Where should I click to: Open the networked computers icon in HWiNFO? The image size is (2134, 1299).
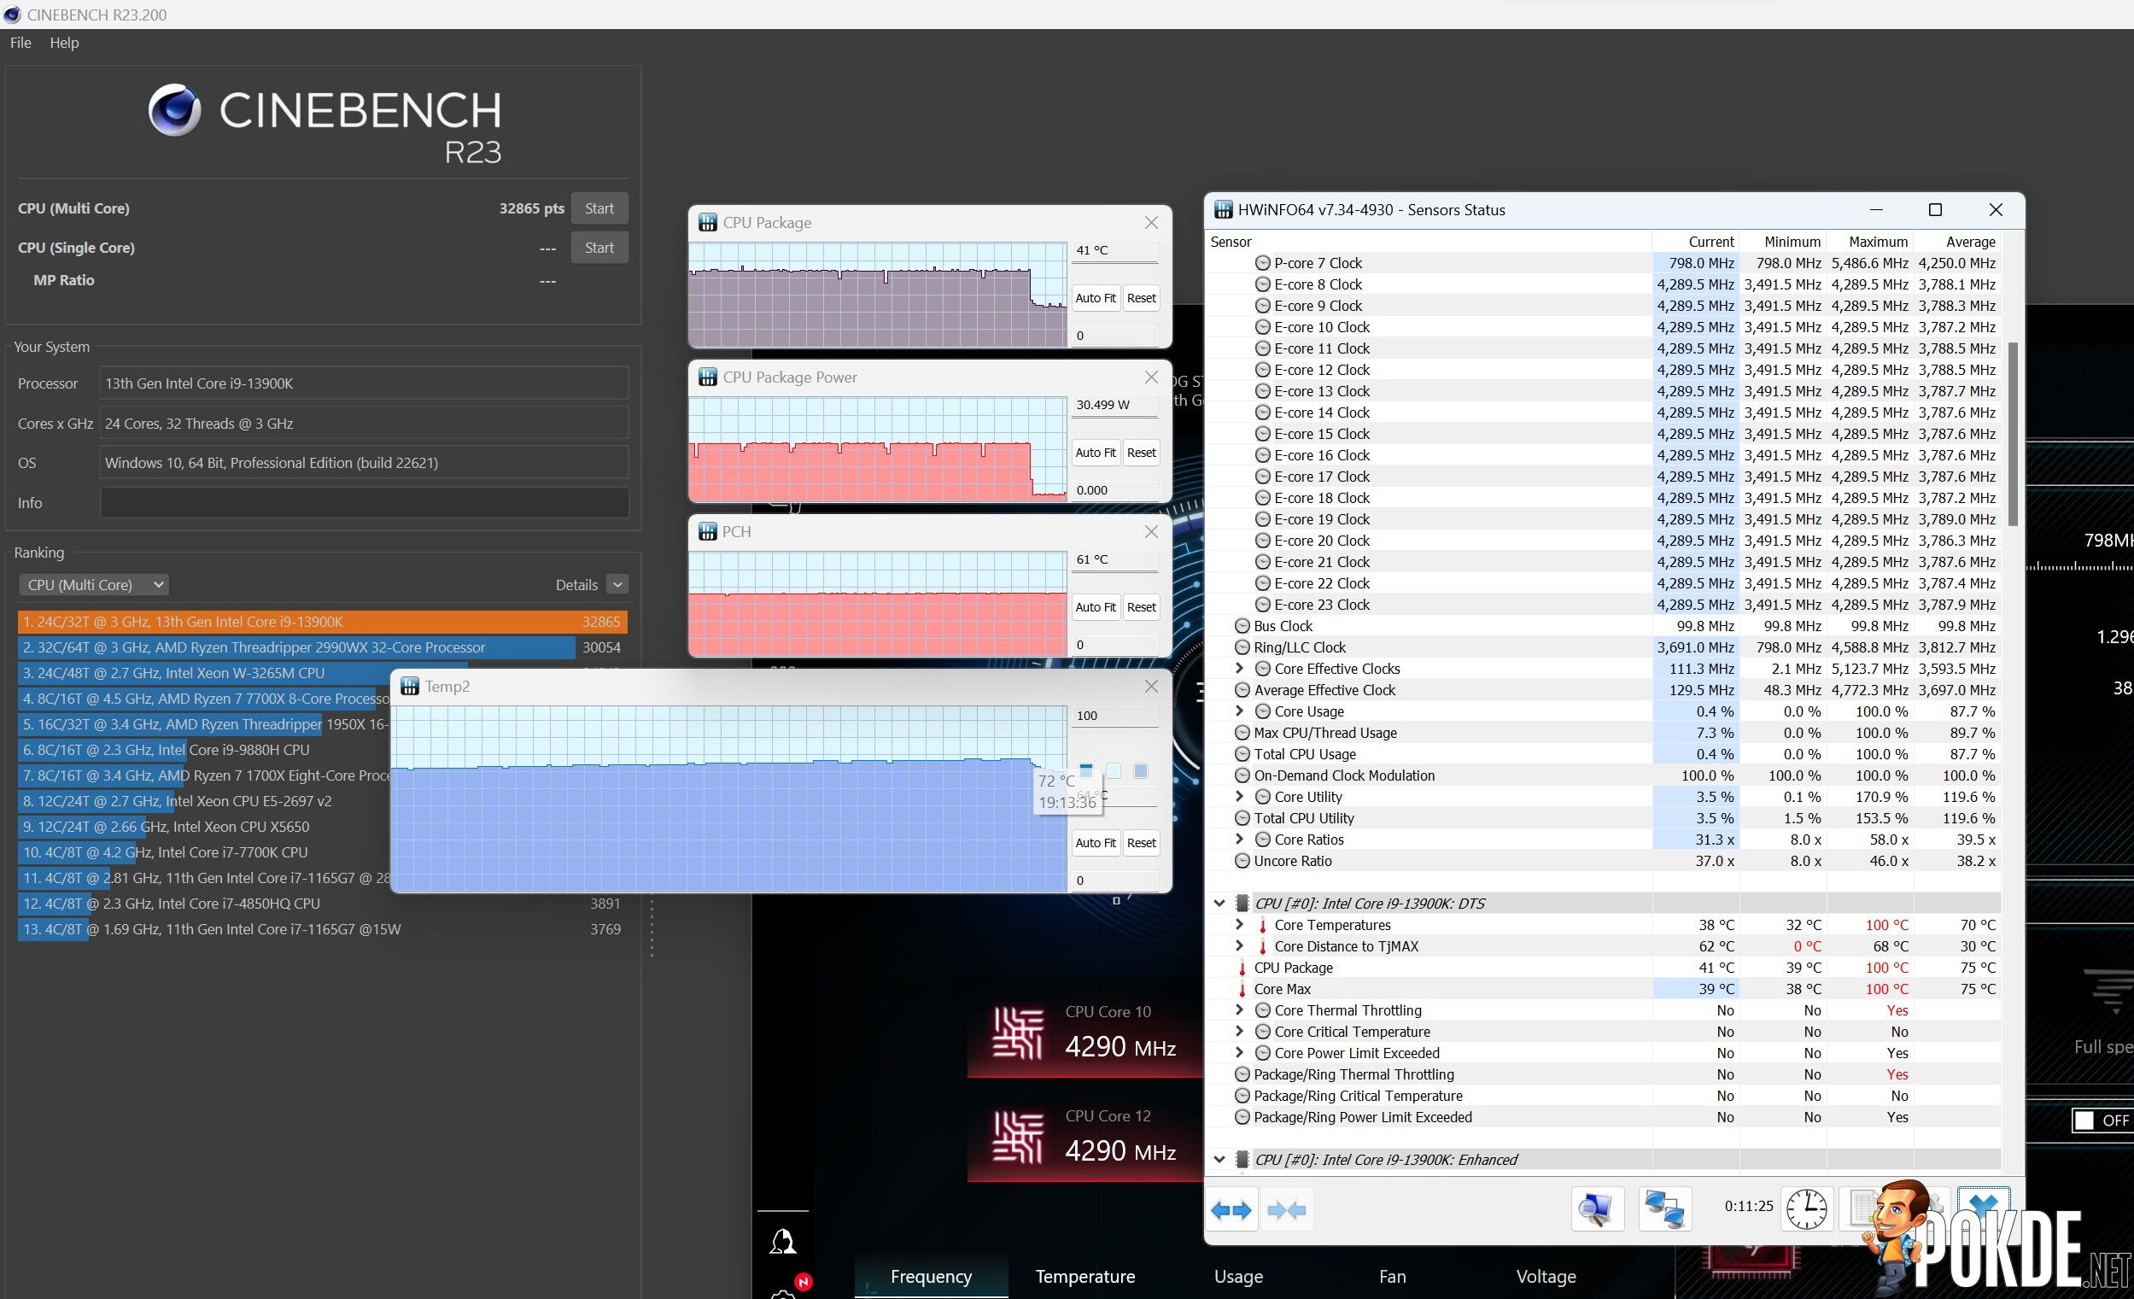click(1664, 1208)
